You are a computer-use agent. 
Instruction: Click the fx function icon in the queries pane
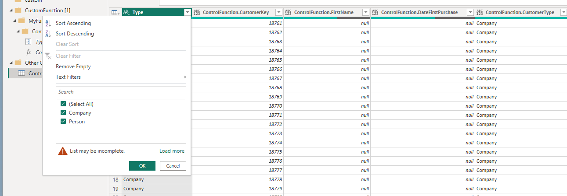click(x=29, y=52)
